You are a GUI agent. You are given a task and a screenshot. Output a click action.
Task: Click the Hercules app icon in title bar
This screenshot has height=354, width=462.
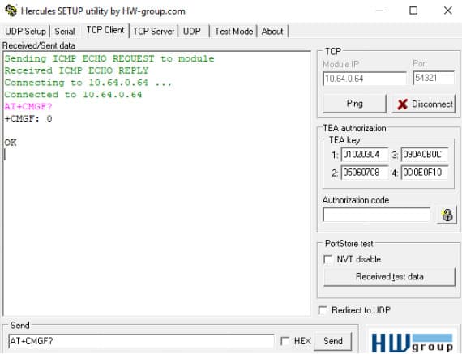[x=11, y=11]
